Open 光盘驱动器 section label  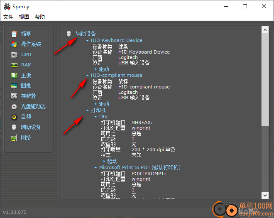[x=33, y=106]
